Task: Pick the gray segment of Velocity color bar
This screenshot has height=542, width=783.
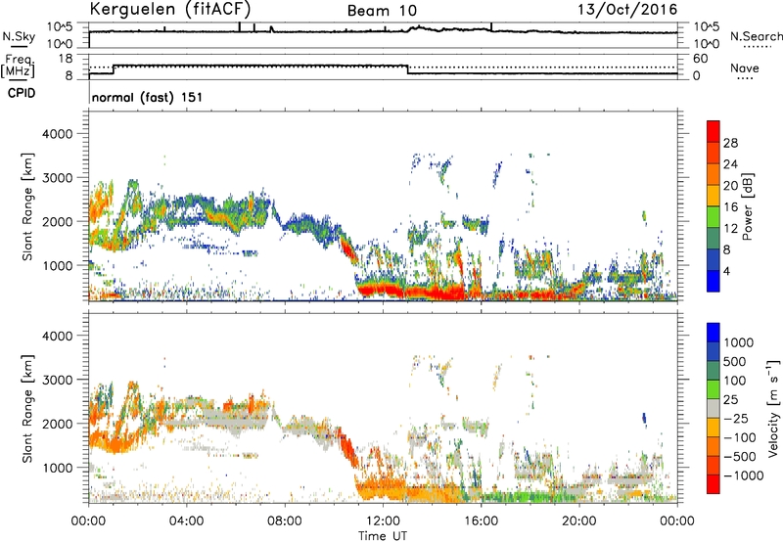Action: [x=714, y=409]
